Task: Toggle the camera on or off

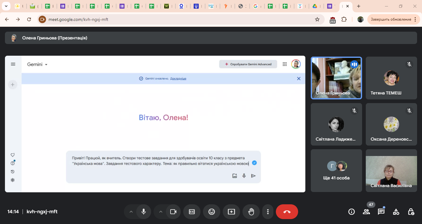Action: [173, 212]
